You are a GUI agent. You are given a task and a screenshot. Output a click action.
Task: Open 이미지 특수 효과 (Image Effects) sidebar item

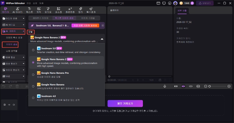14,38
